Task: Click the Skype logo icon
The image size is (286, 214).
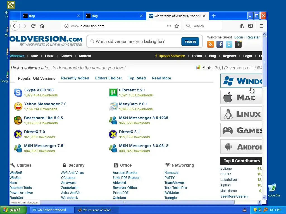Action: (18, 93)
